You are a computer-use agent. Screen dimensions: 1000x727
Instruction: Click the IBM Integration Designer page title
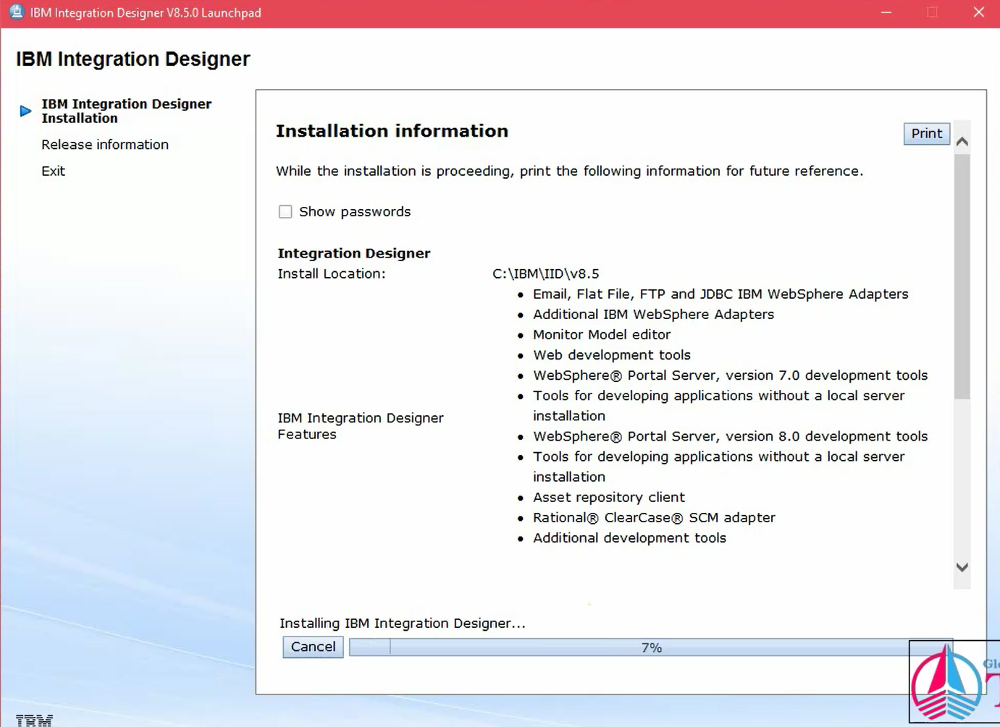point(133,59)
